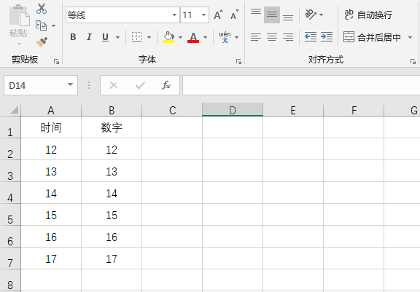Open borders dropdown arrow

(x=149, y=37)
